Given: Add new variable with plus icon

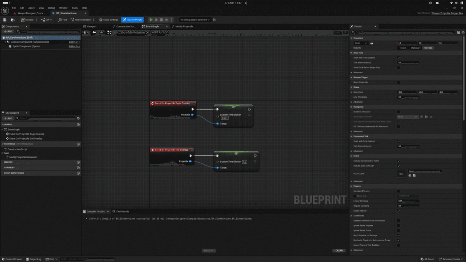Looking at the screenshot, I should [78, 167].
